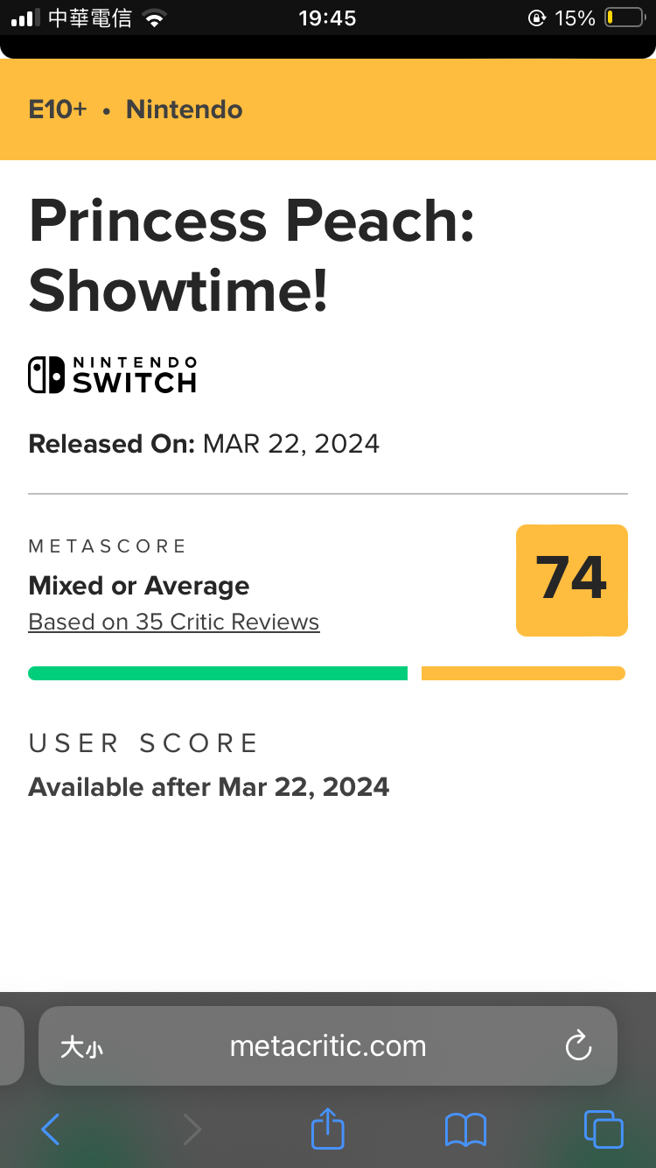Screen dimensions: 656x1168
Task: Tap the Nintendo Switch logo
Action: click(113, 375)
